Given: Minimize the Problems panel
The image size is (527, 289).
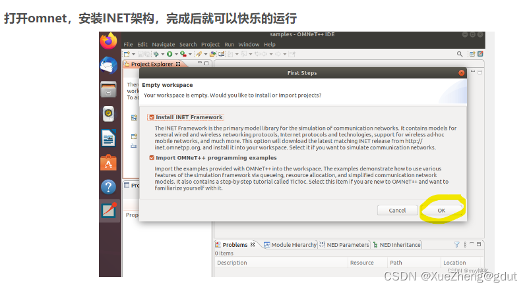Looking at the screenshot, I should pos(472,244).
